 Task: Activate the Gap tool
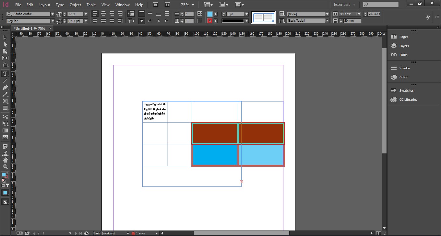coord(5,58)
